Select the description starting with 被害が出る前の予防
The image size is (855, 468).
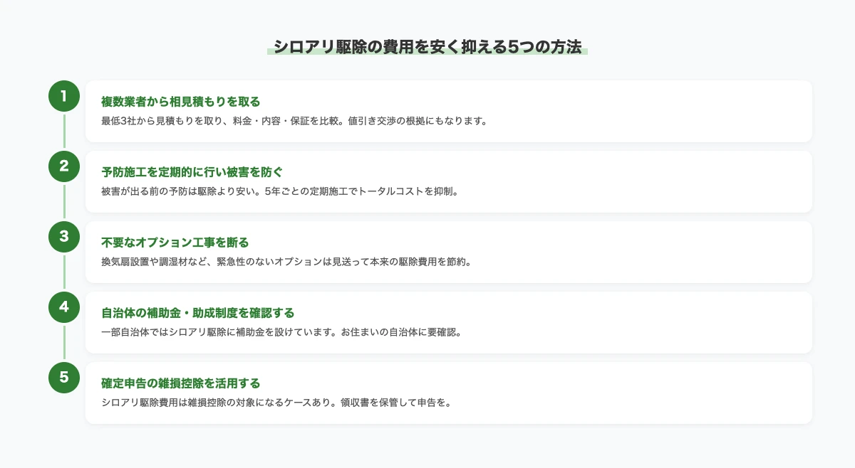(279, 191)
